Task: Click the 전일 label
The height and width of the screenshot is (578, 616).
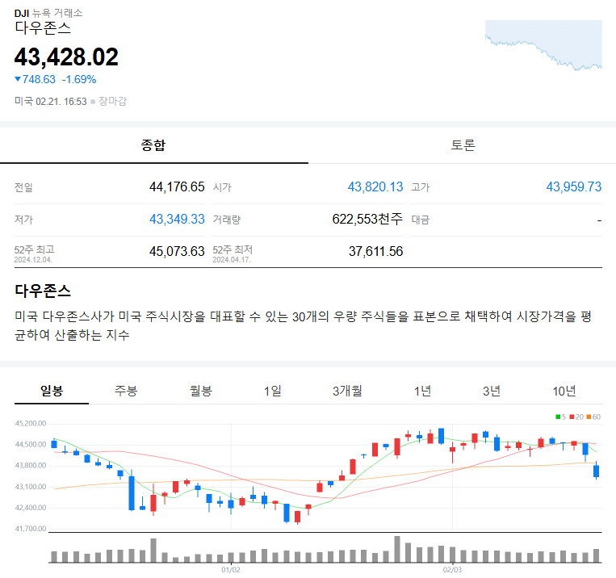Action: coord(23,187)
